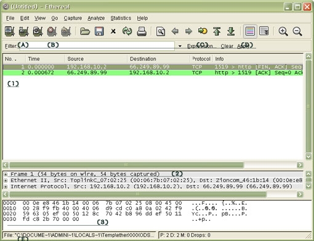The width and height of the screenshot is (314, 241).
Task: Click hex dump row 0020
Action: (125, 214)
